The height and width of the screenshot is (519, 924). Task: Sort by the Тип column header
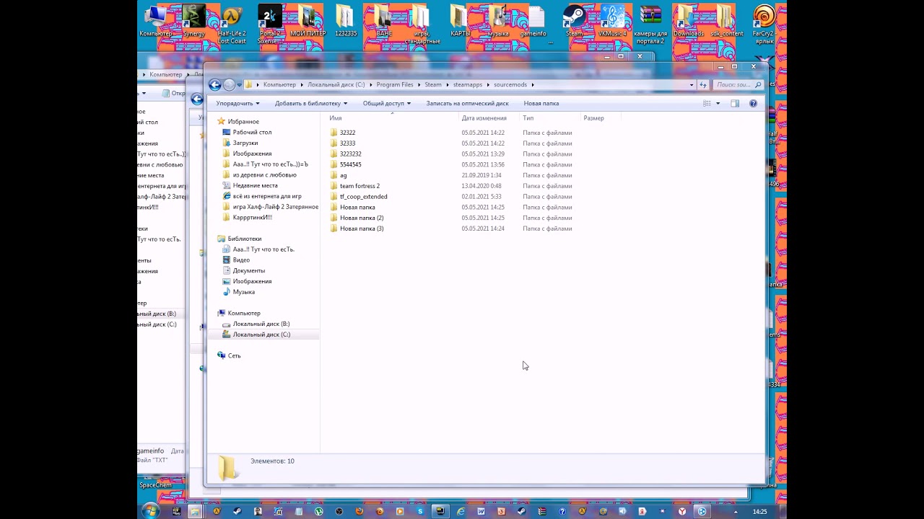pos(550,117)
